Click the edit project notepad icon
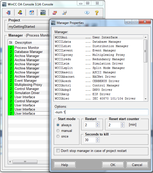Screen dimensions: 153x173 point(32,13)
